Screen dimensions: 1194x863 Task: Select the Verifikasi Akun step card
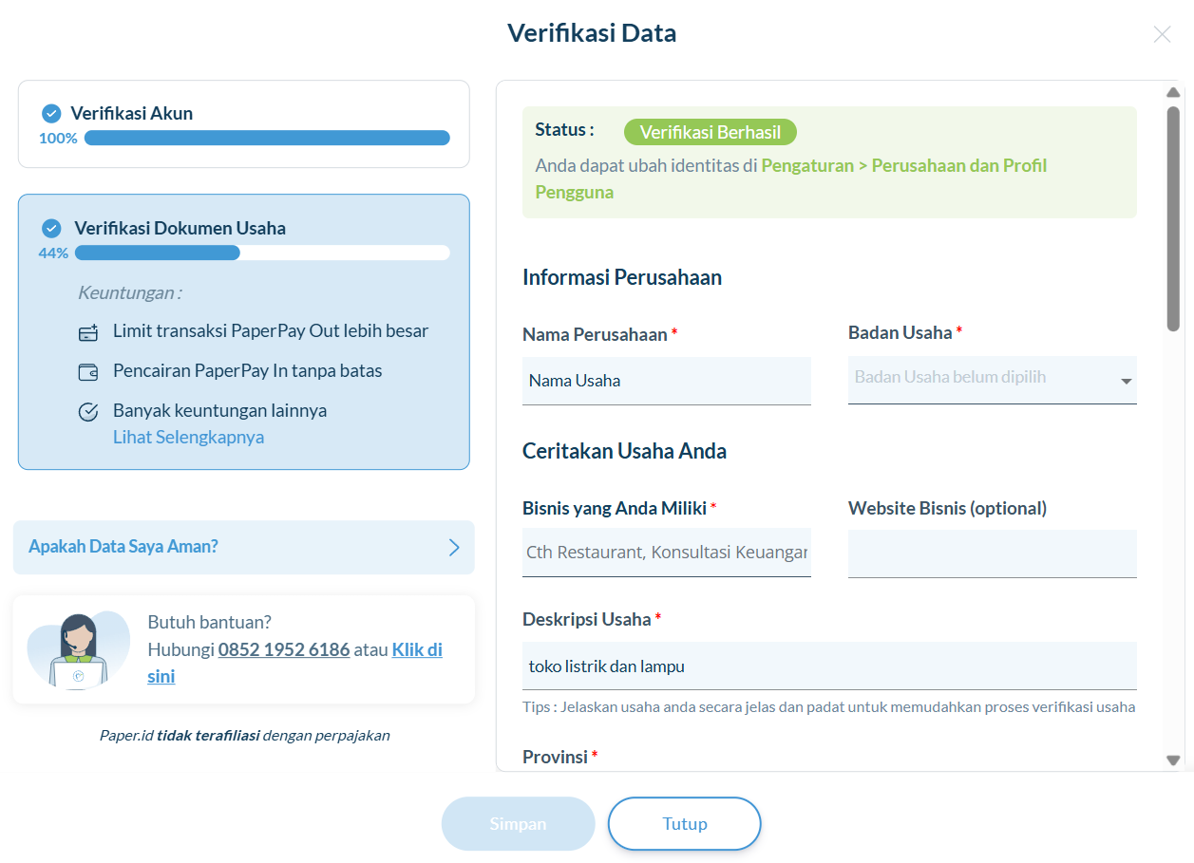pos(243,124)
